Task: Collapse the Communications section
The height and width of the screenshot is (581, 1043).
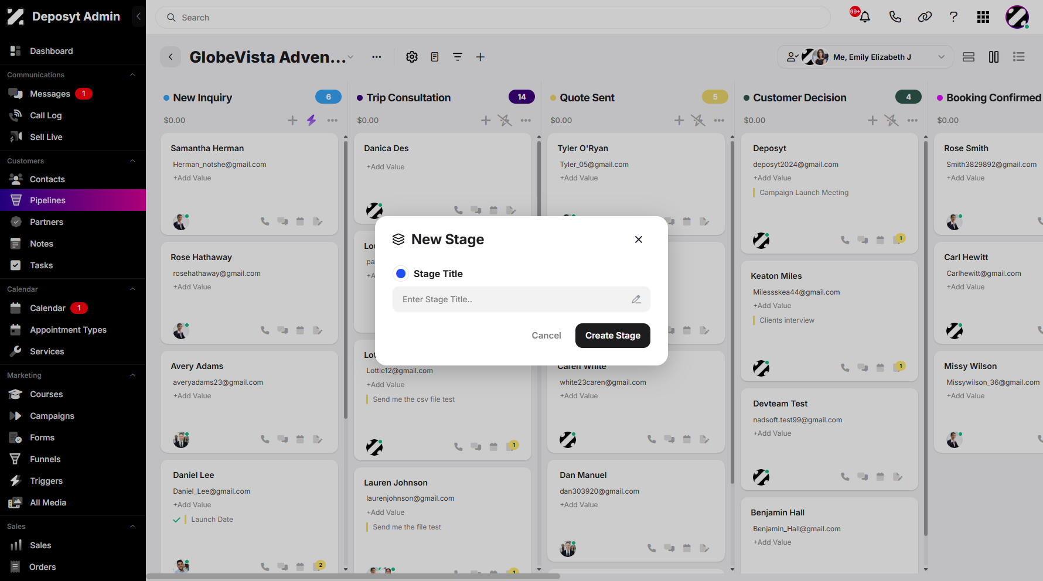Action: pos(132,75)
